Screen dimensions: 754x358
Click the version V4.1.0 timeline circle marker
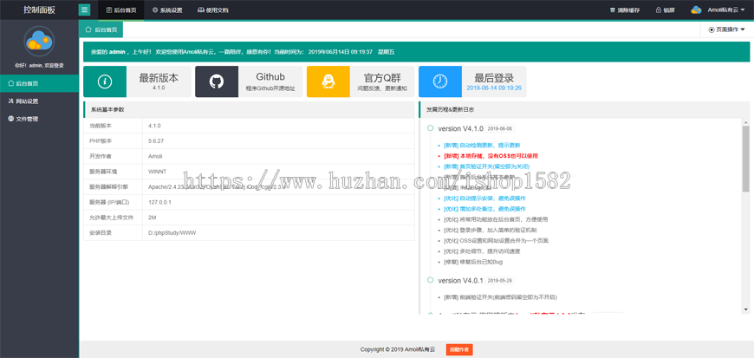[431, 128]
